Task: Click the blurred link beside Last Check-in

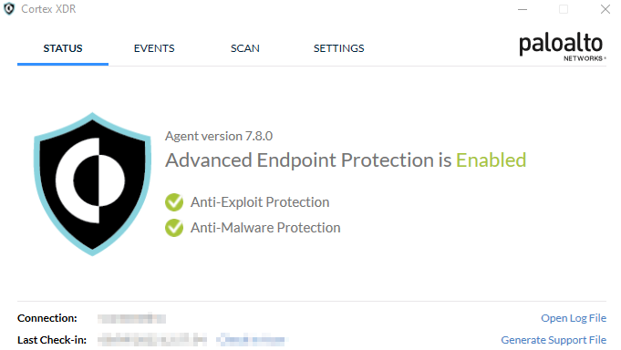Action: (251, 340)
